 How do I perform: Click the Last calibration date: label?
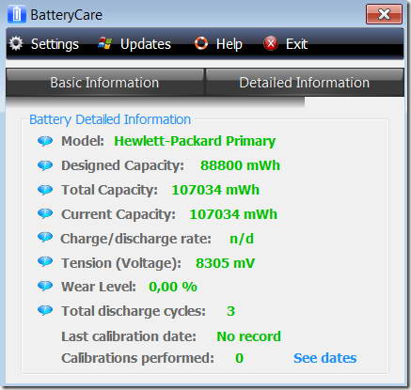(x=129, y=336)
